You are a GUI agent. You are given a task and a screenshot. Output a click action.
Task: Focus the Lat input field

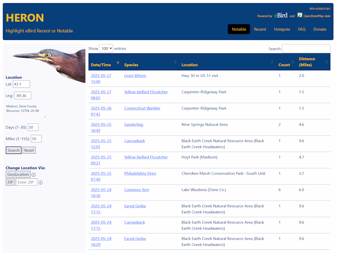click(21, 84)
